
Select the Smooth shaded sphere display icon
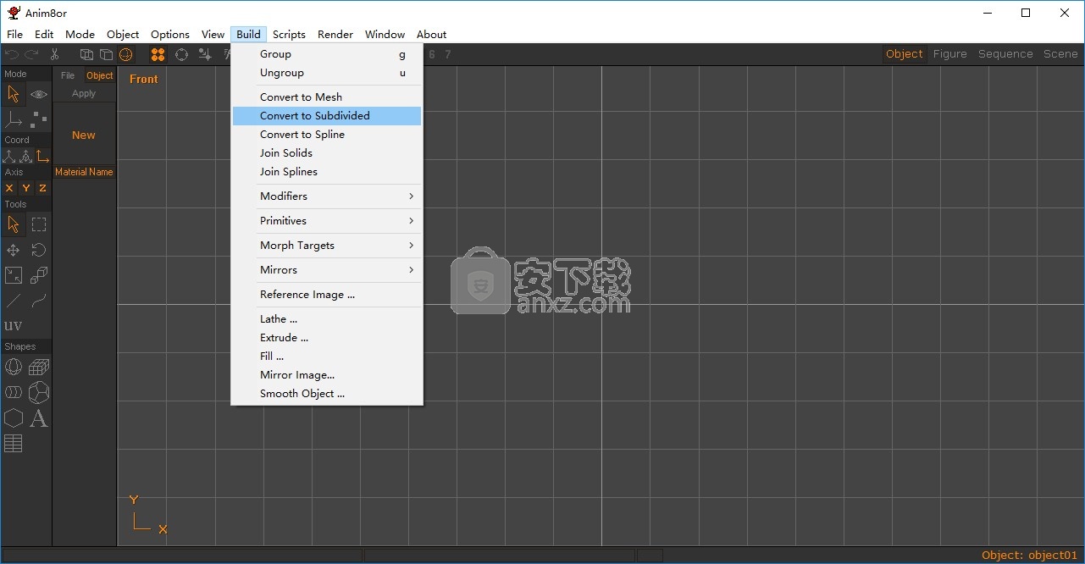click(x=125, y=54)
